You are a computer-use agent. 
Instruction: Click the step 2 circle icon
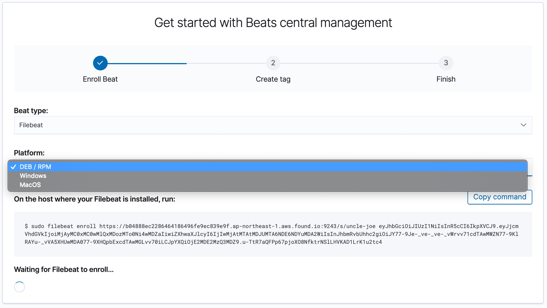pos(273,63)
